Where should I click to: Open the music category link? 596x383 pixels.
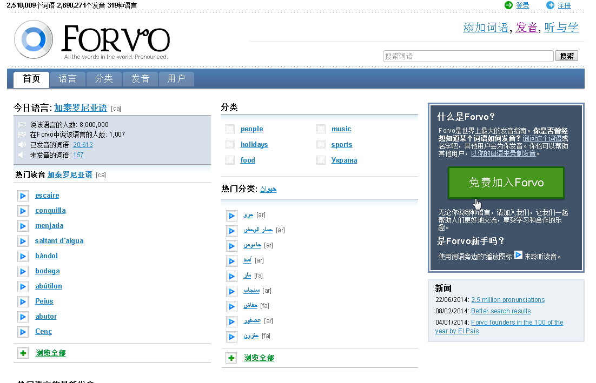[x=341, y=129]
